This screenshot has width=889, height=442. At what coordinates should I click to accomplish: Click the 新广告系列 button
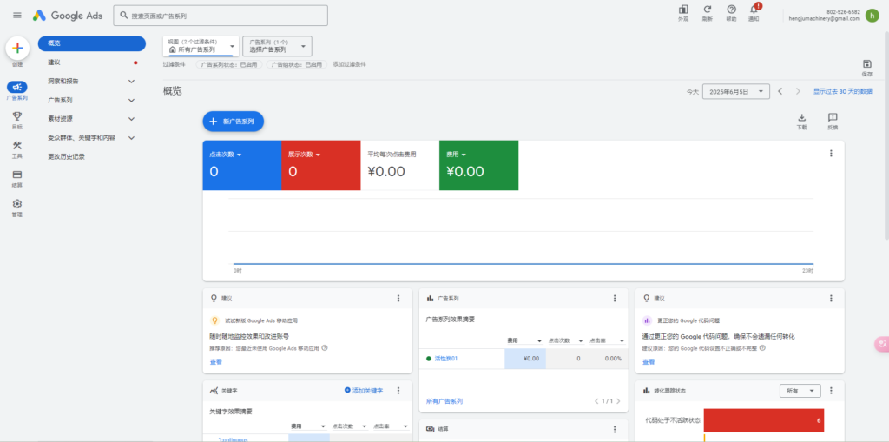(x=234, y=122)
